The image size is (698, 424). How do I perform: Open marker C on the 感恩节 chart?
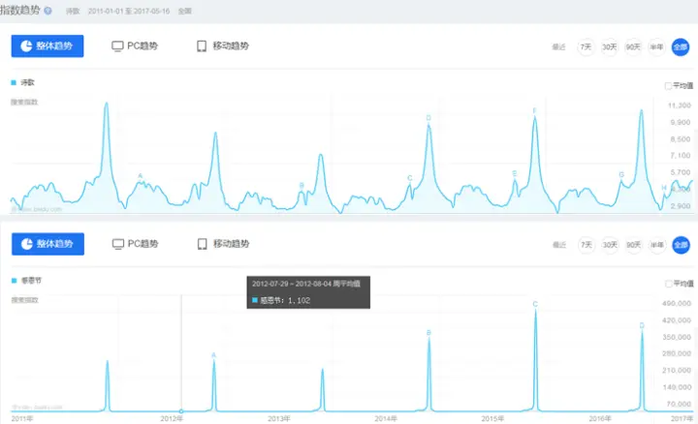[535, 304]
